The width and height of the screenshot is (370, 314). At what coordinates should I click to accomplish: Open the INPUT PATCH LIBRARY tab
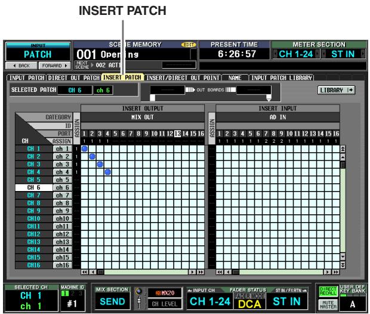281,78
